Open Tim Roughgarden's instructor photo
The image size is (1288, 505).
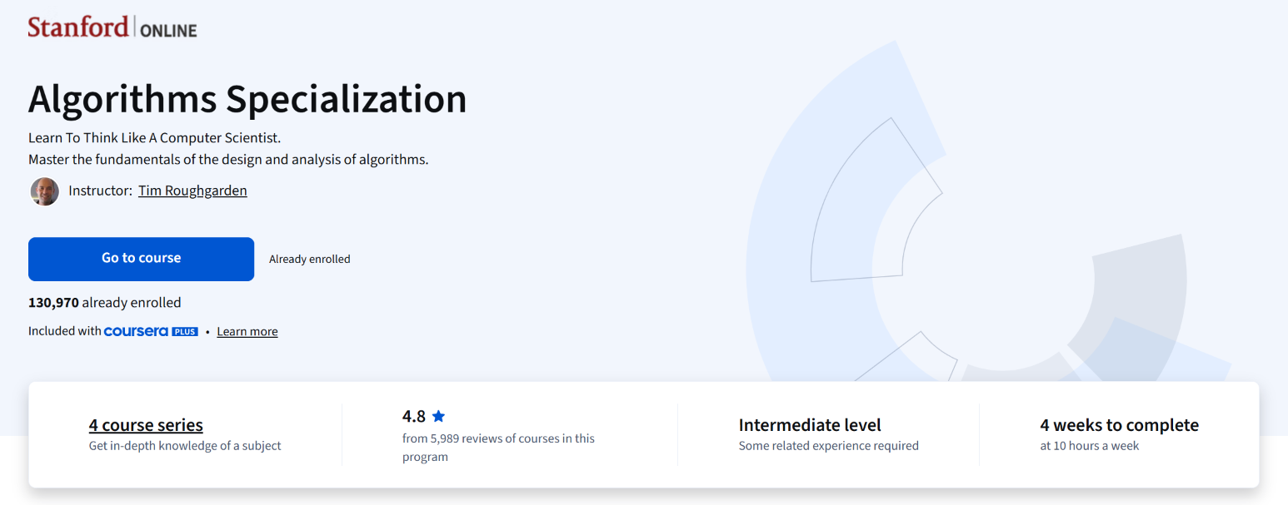(45, 191)
